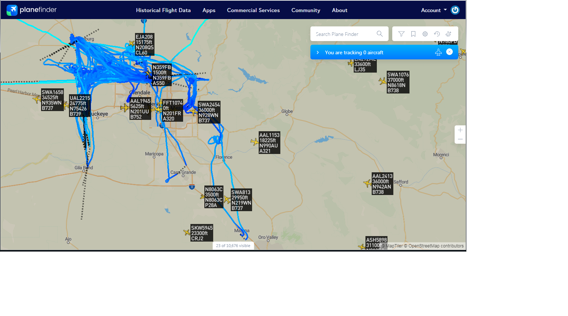Select the AAL2413 aircraft icon
This screenshot has height=316, width=568.
point(368,183)
